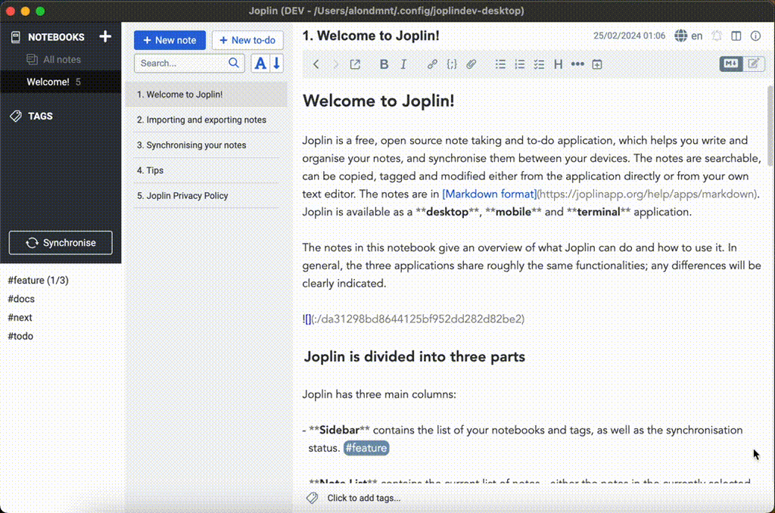
Task: Switch to the rich text editor toggle
Action: [x=753, y=64]
